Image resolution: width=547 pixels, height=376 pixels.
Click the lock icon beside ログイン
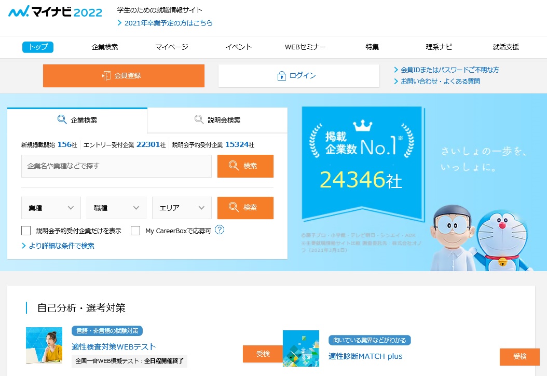pos(281,76)
